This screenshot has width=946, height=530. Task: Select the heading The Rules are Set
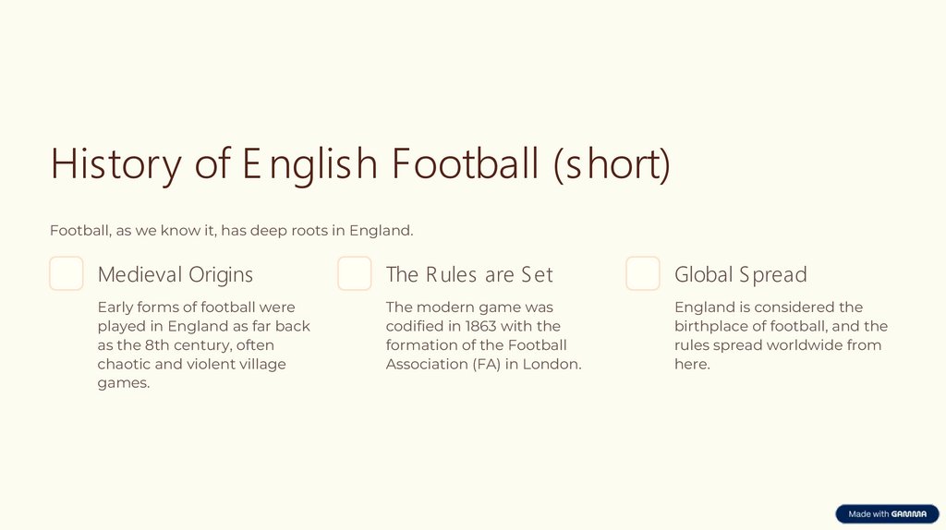[x=469, y=274]
